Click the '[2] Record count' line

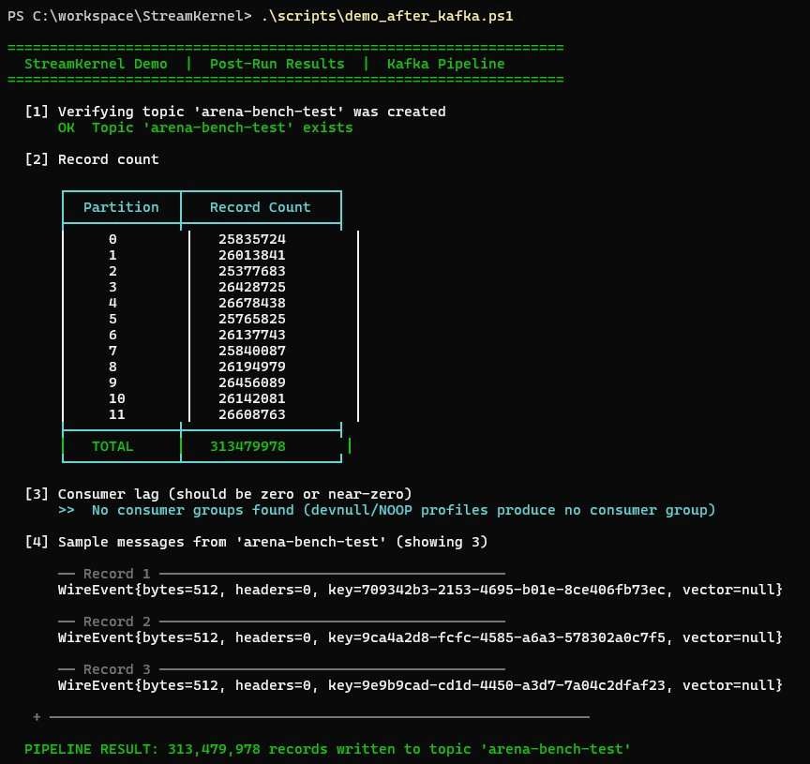coord(92,159)
